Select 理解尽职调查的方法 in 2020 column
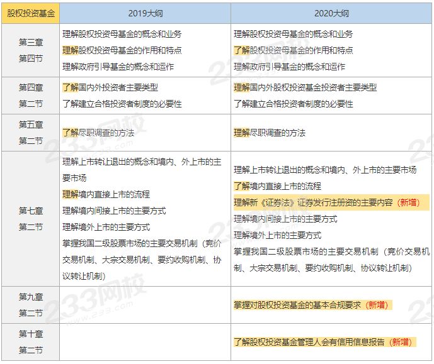 (x=270, y=133)
